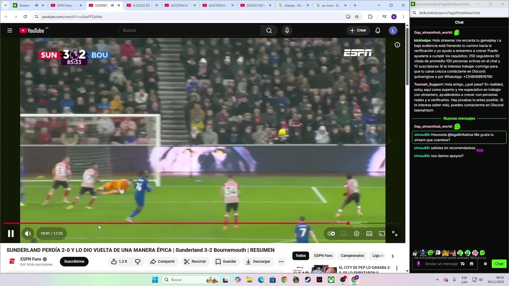509x286 pixels.
Task: Clip the video with Recortar
Action: tap(195, 261)
